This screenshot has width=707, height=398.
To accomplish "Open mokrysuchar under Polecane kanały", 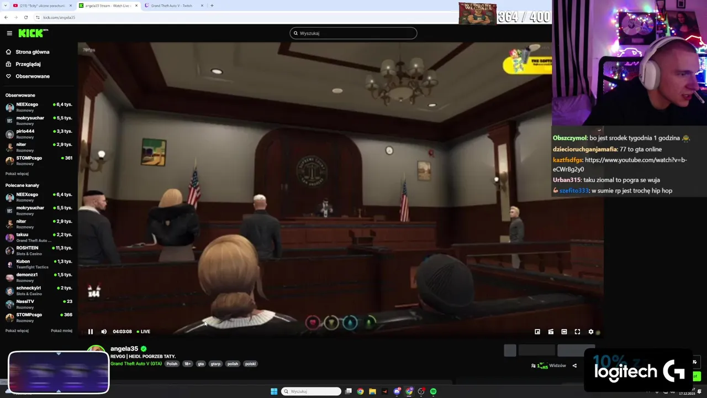I will [x=39, y=211].
